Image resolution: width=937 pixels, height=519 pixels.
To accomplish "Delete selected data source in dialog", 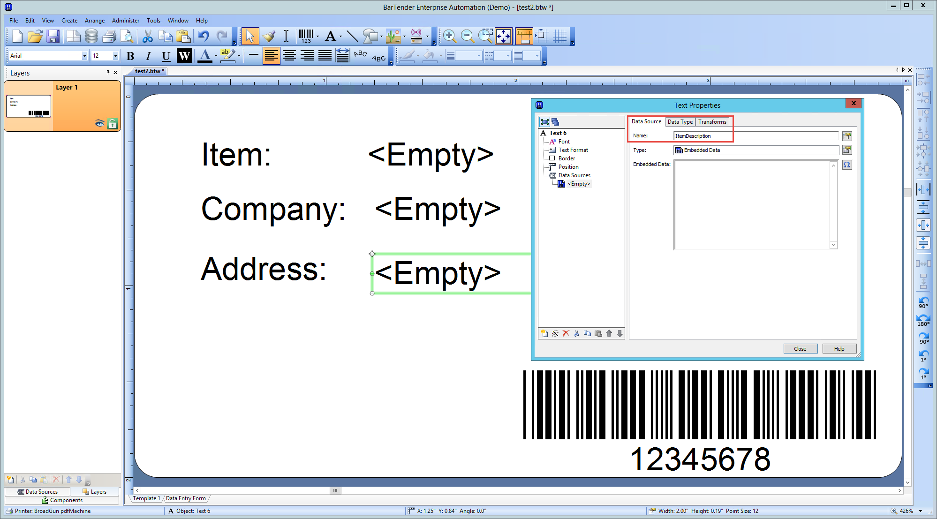I will pos(566,333).
